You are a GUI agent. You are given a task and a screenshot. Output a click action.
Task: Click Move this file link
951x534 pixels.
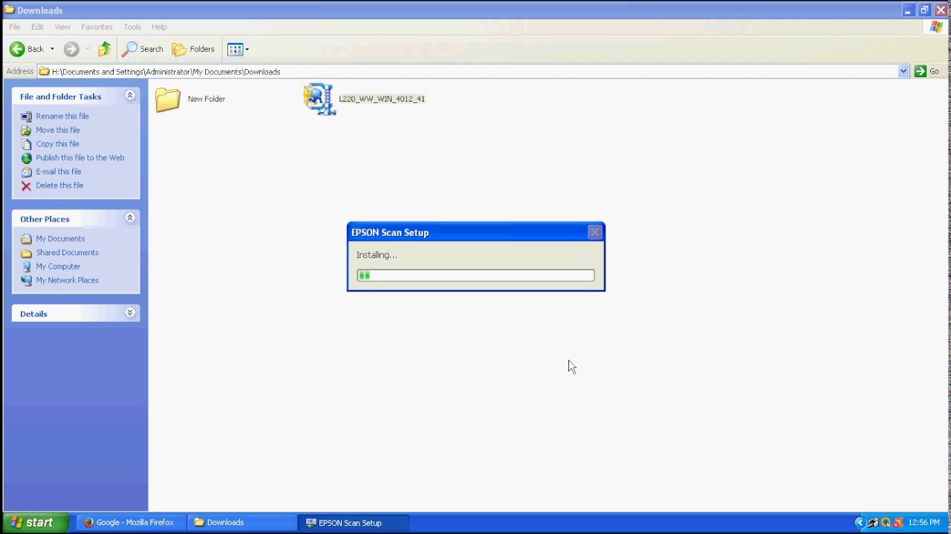58,130
